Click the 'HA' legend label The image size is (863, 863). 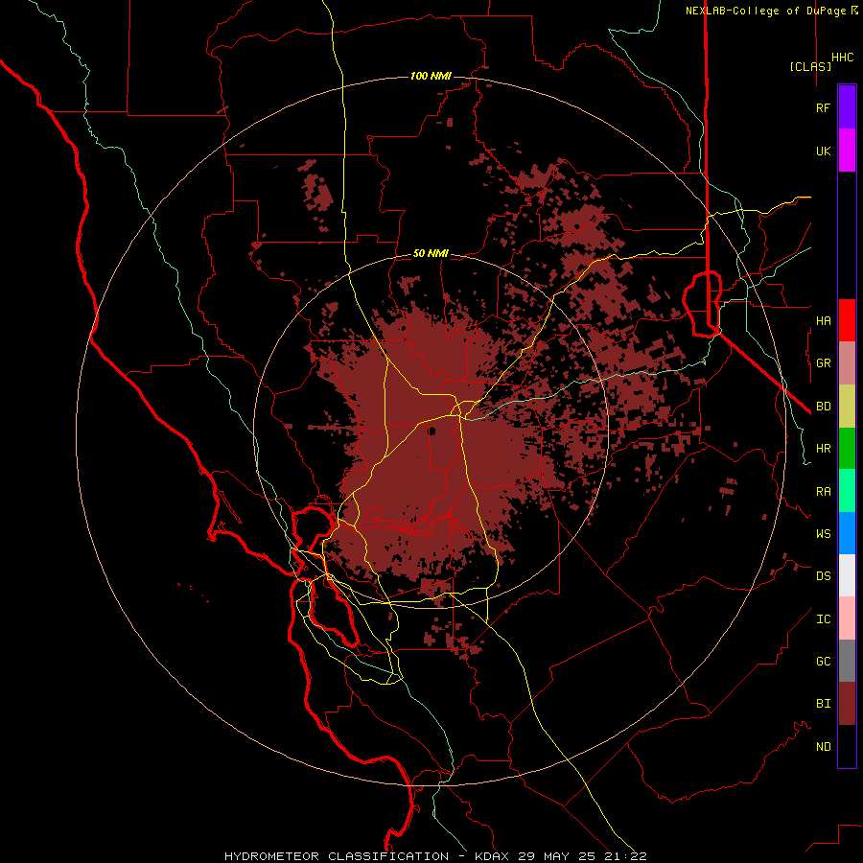click(x=823, y=321)
